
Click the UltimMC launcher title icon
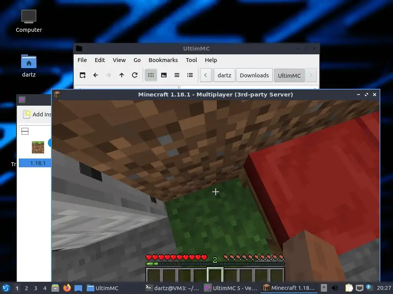tap(22, 100)
